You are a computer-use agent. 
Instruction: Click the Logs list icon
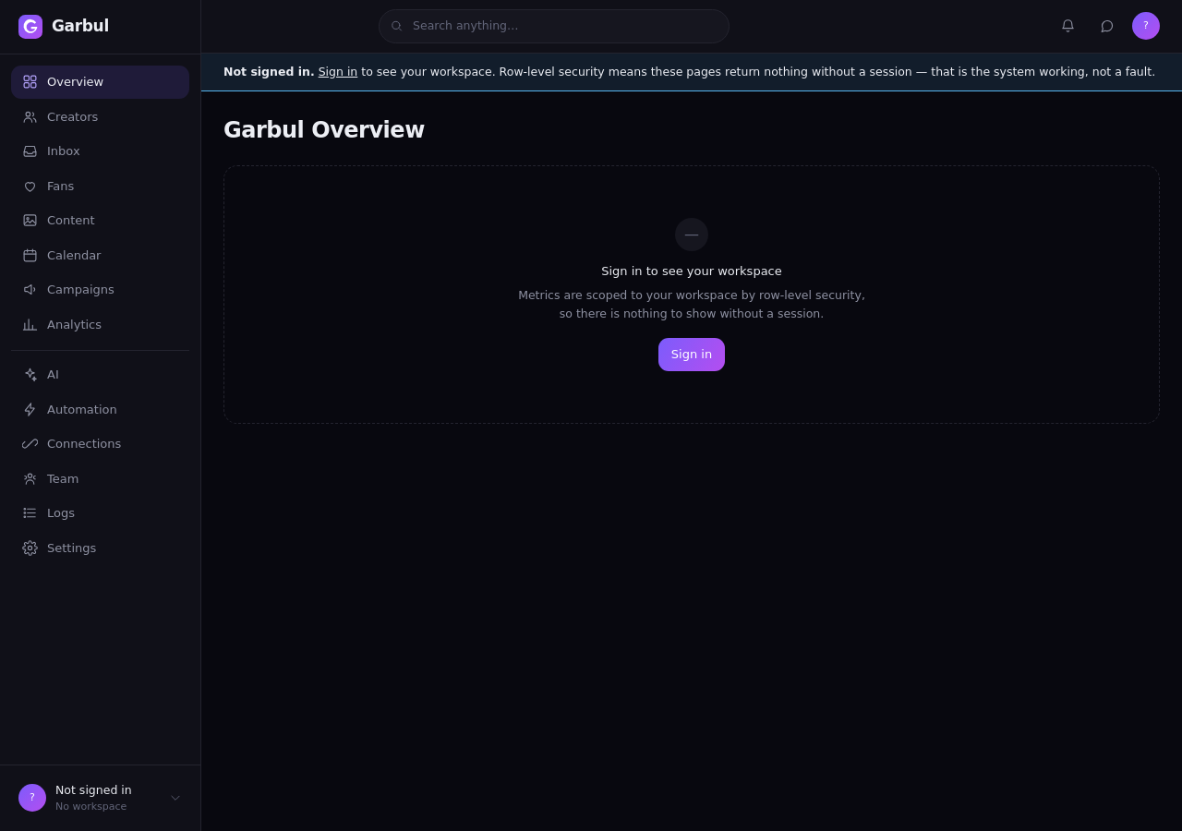tap(30, 513)
